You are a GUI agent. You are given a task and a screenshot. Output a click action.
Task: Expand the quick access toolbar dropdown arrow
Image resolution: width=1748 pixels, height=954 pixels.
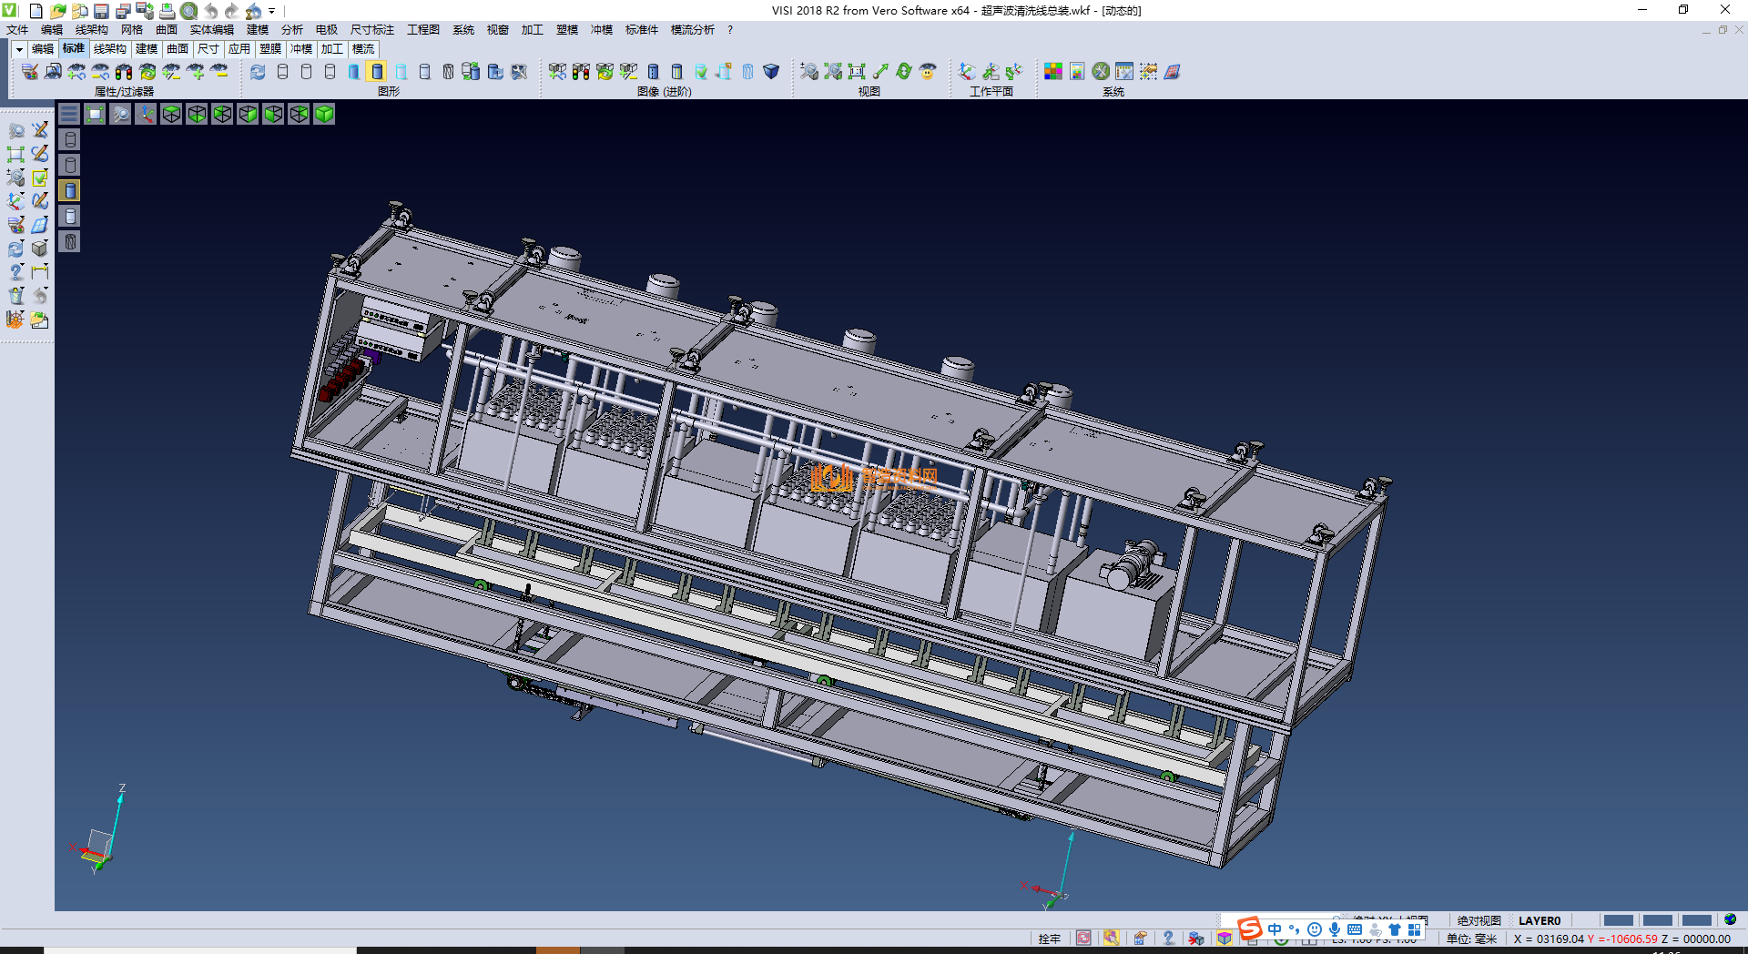point(272,11)
